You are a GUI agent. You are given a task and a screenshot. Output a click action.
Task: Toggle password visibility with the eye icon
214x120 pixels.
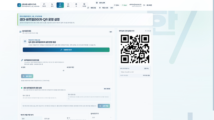64,71
